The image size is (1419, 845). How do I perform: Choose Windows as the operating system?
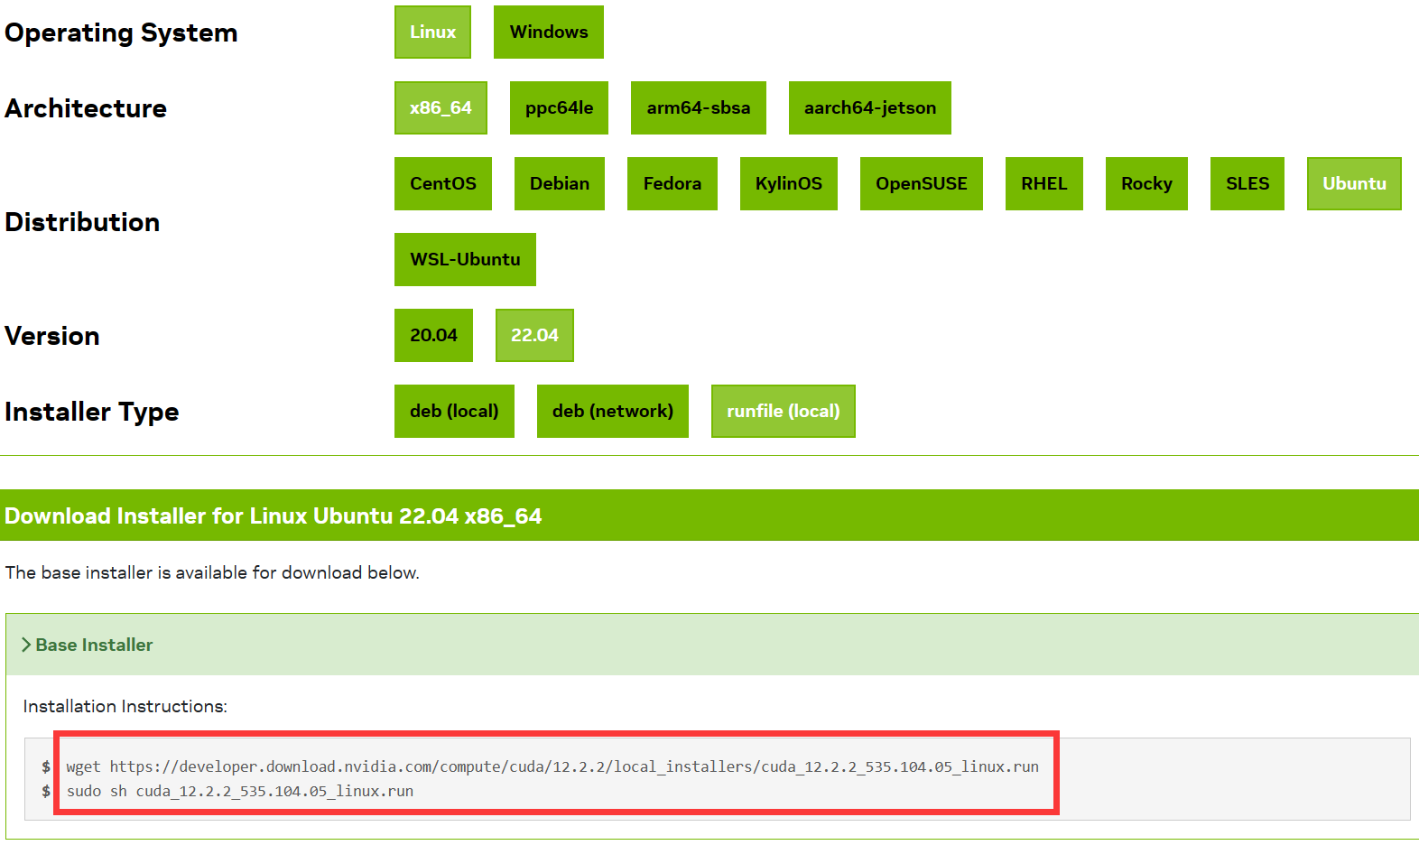coord(549,32)
